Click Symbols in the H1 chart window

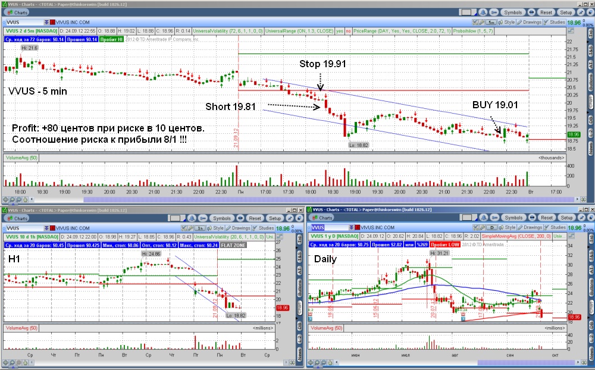tap(222, 218)
